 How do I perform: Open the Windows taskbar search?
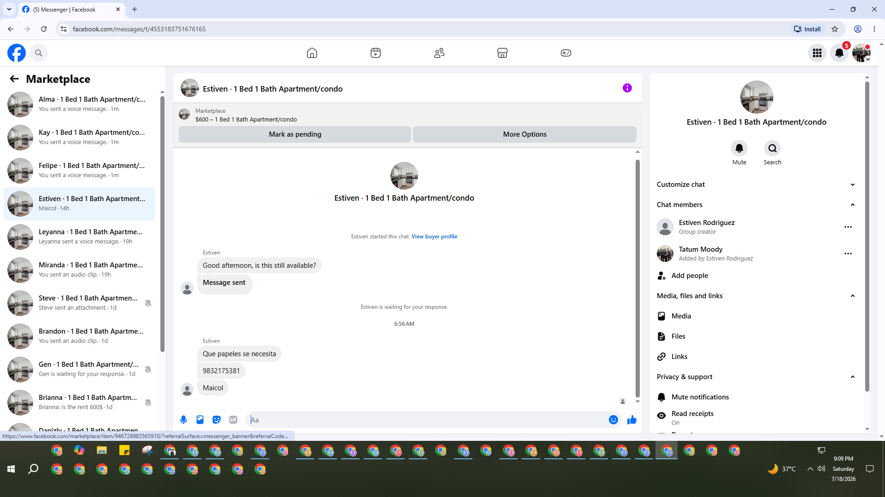coord(33,469)
